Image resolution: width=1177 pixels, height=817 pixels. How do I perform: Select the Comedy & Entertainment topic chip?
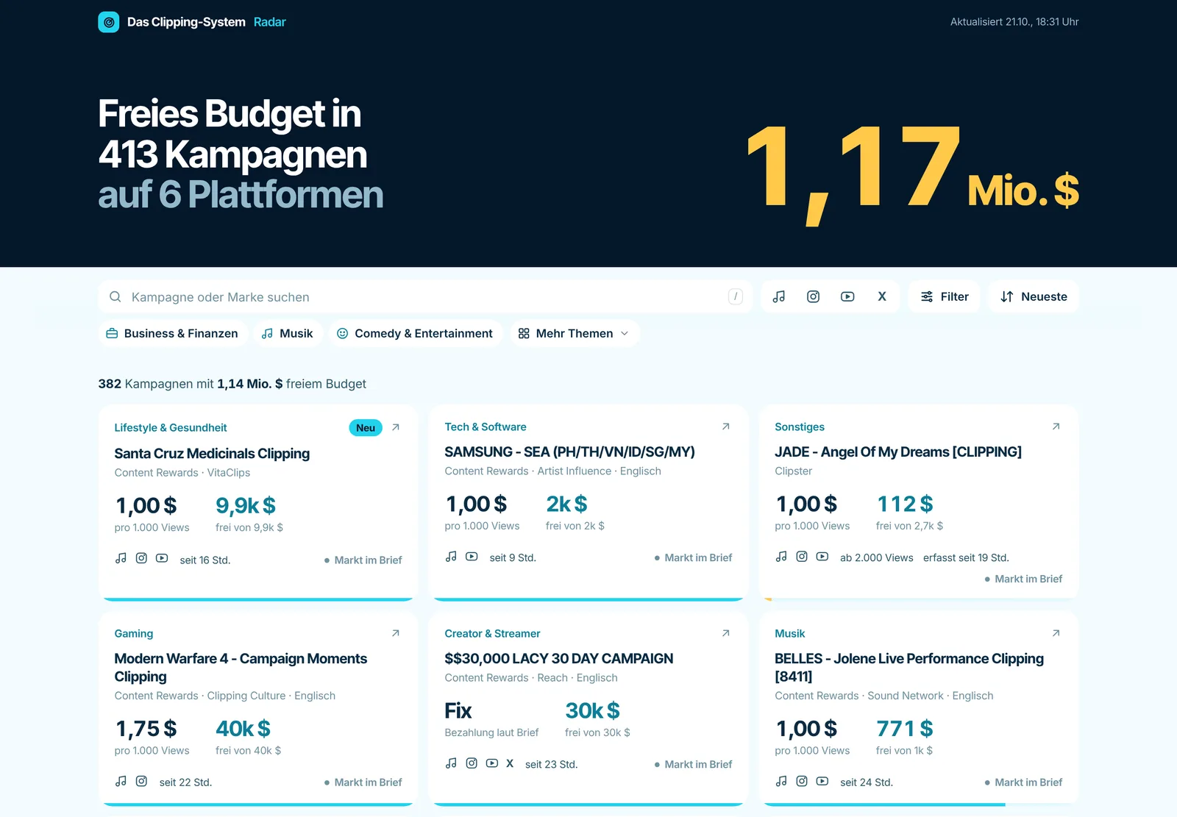415,333
